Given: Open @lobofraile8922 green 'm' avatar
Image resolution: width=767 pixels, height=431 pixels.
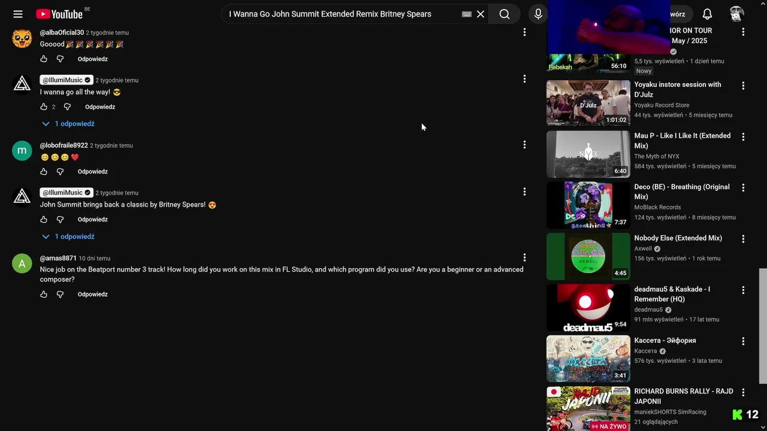Looking at the screenshot, I should pyautogui.click(x=22, y=151).
